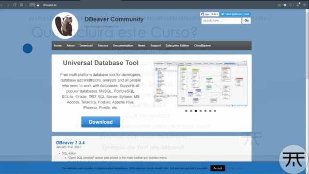
Task: Focus the dbeaver.io address bar
Action: click(50, 5)
